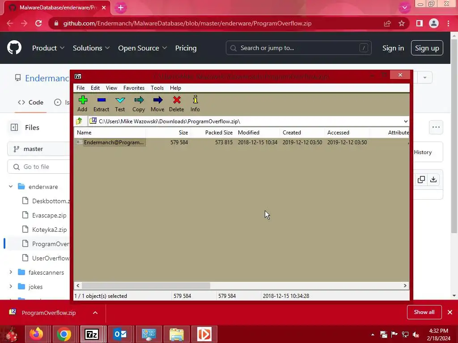This screenshot has width=458, height=343.
Task: Open the 7-Zip File menu
Action: coord(81,88)
